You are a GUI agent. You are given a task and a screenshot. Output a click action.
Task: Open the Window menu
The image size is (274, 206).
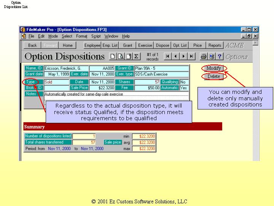[111, 36]
